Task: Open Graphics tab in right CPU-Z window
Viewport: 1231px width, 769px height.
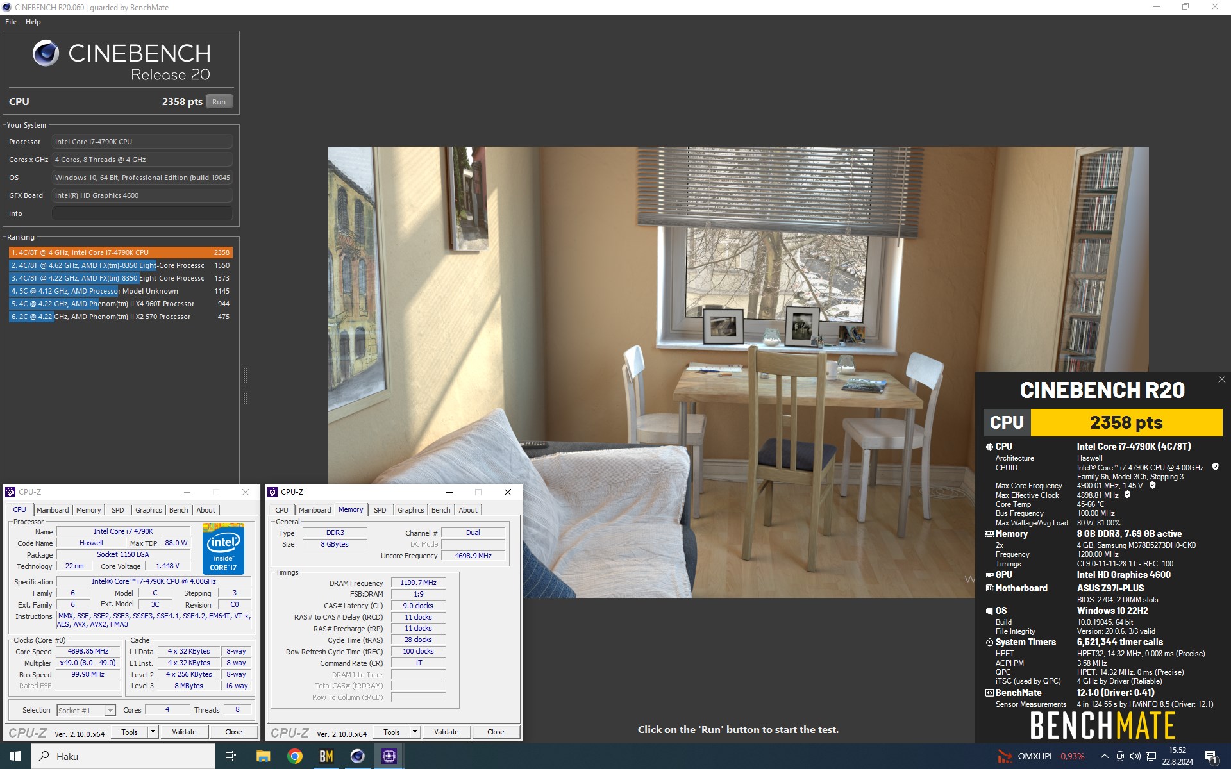Action: coord(411,510)
